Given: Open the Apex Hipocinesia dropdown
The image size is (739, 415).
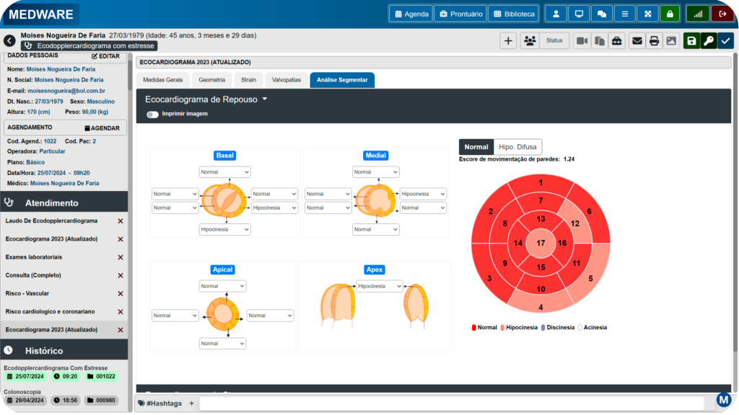Looking at the screenshot, I should [x=379, y=286].
